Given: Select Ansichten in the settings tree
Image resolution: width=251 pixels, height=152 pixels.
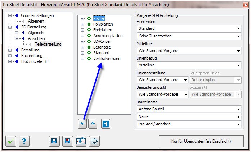Looking at the screenshot, I should coord(36,38).
